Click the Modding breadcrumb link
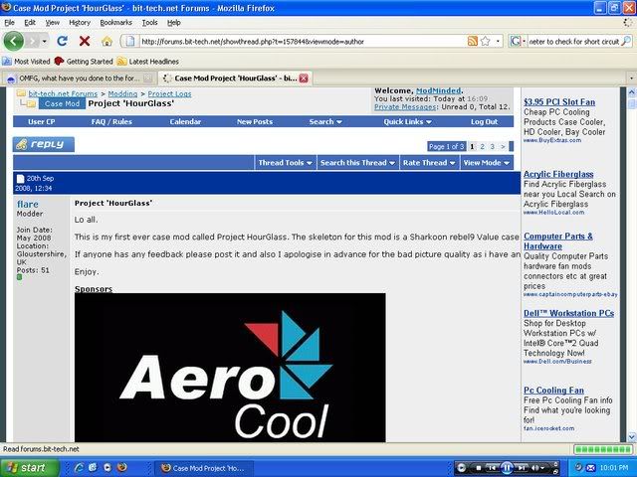 pos(122,93)
